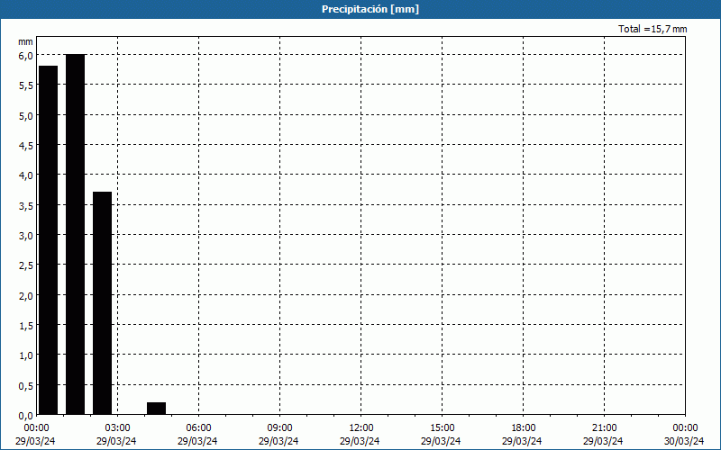Screen dimensions: 721x450
Task: Select the 3,7 mm precipitation bar
Action: (102, 303)
